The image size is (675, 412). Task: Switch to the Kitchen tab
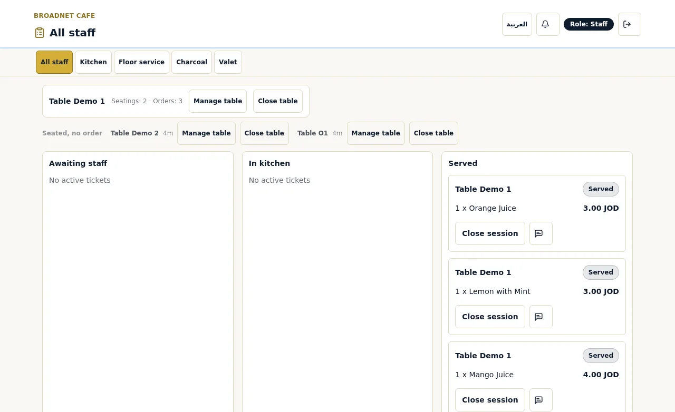(x=93, y=62)
